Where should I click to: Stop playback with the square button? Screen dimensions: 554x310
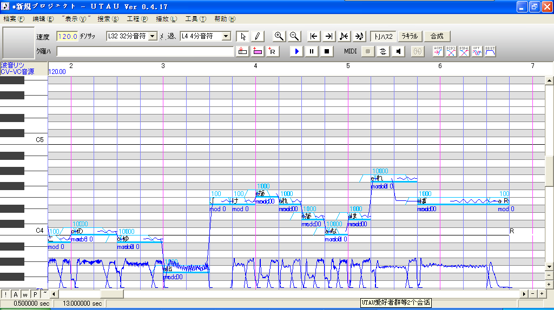(x=327, y=51)
